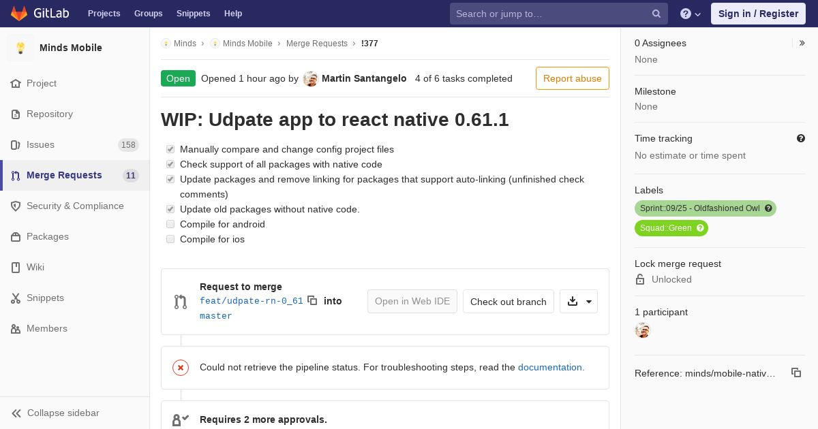818x429 pixels.
Task: Click the Squad::Green label
Action: coord(671,228)
